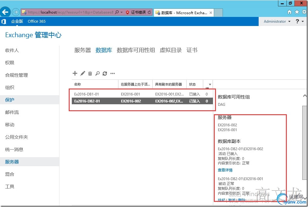Switch to 企业版 in the top bar
This screenshot has height=207, width=308.
17,21
